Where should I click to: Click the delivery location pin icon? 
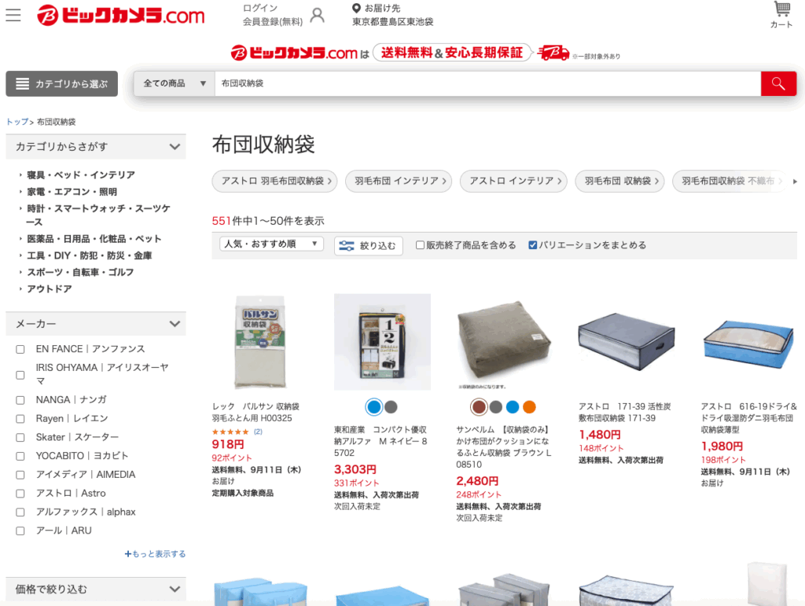pos(356,8)
